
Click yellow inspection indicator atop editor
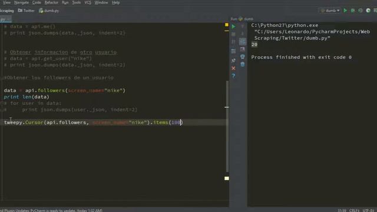click(x=226, y=25)
